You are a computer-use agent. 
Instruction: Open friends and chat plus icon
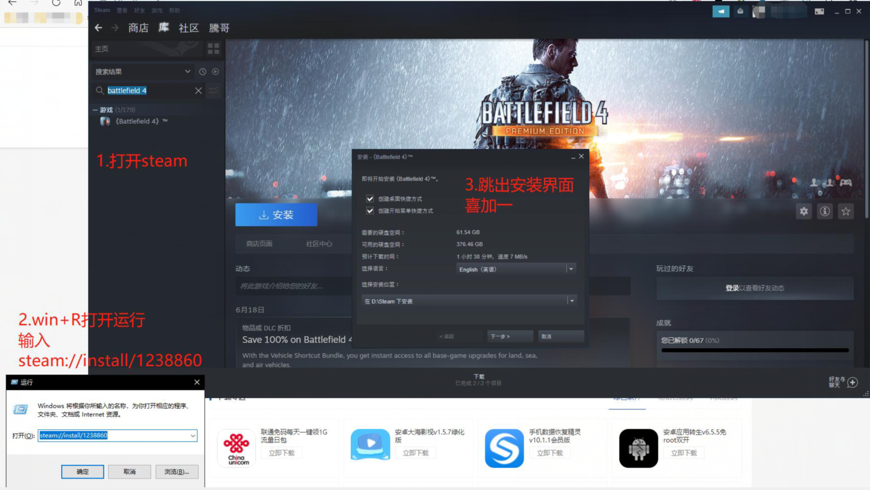853,382
